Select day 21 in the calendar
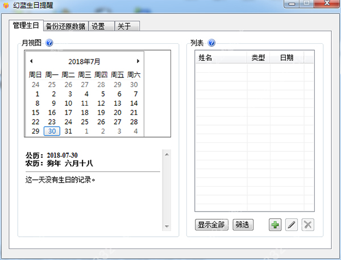341x260 pixels. 134,112
